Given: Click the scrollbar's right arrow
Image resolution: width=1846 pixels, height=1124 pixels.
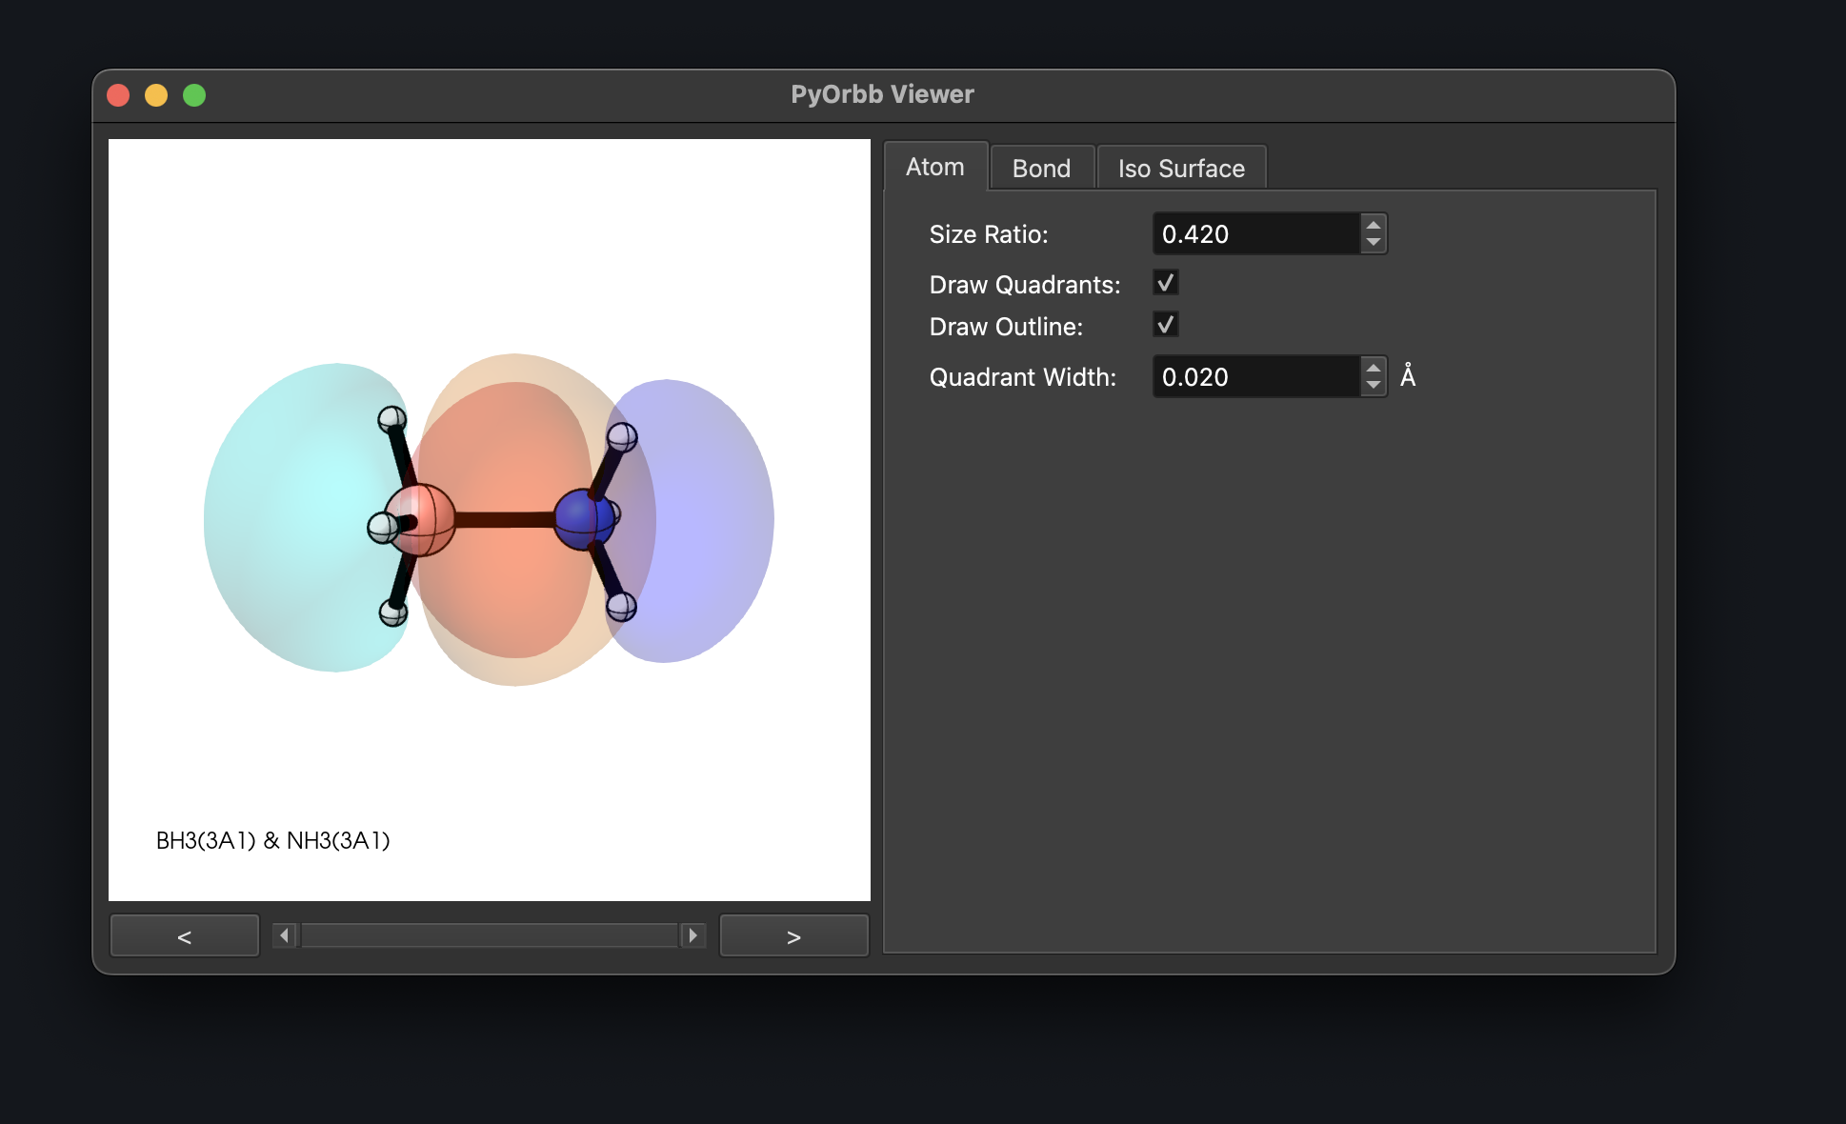Looking at the screenshot, I should (692, 935).
